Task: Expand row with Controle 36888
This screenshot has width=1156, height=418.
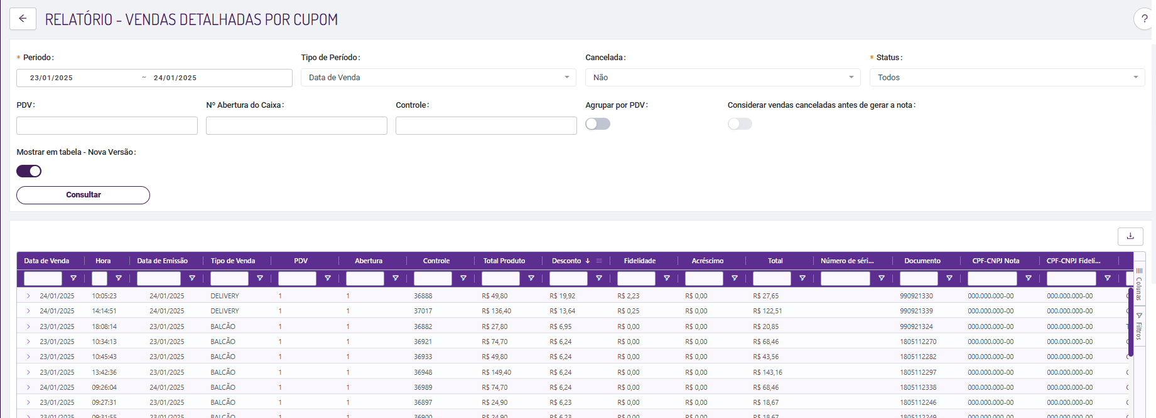Action: click(28, 296)
